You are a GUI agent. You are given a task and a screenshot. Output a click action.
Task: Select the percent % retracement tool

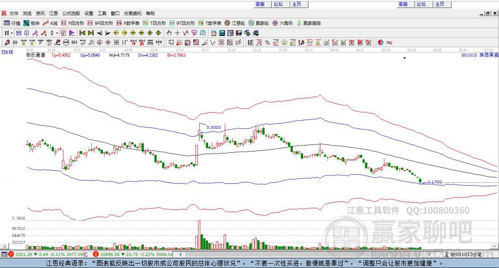[x=268, y=42]
